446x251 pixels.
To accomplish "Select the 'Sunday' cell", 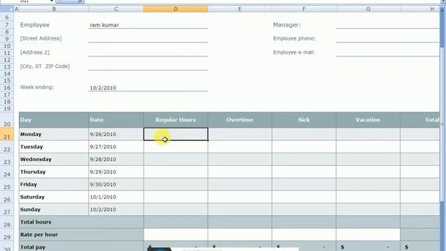I will pos(54,209).
